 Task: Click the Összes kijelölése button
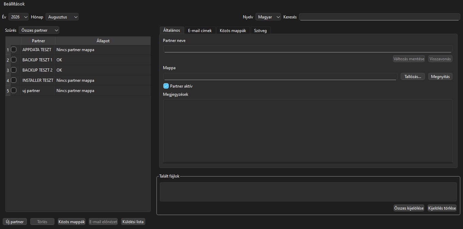coord(409,208)
